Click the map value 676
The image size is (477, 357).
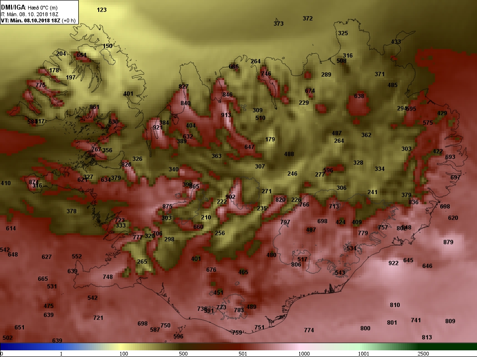[211, 269]
